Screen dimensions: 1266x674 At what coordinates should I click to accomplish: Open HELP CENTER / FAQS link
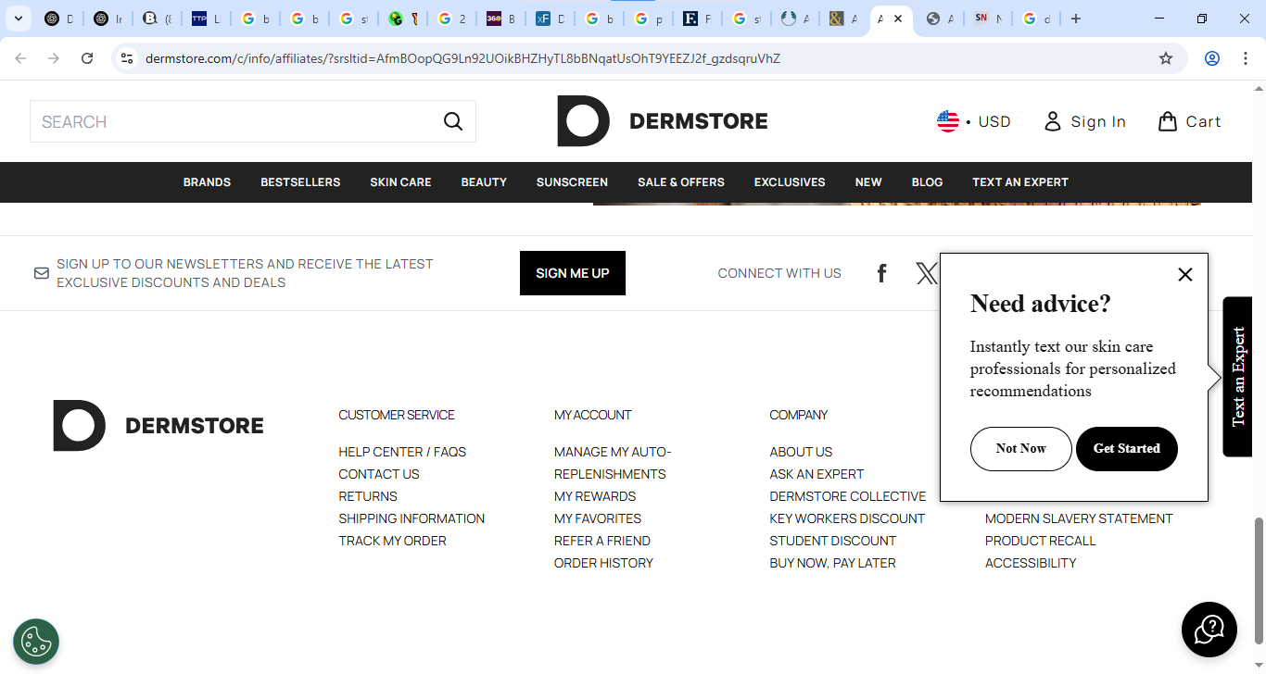pyautogui.click(x=402, y=452)
